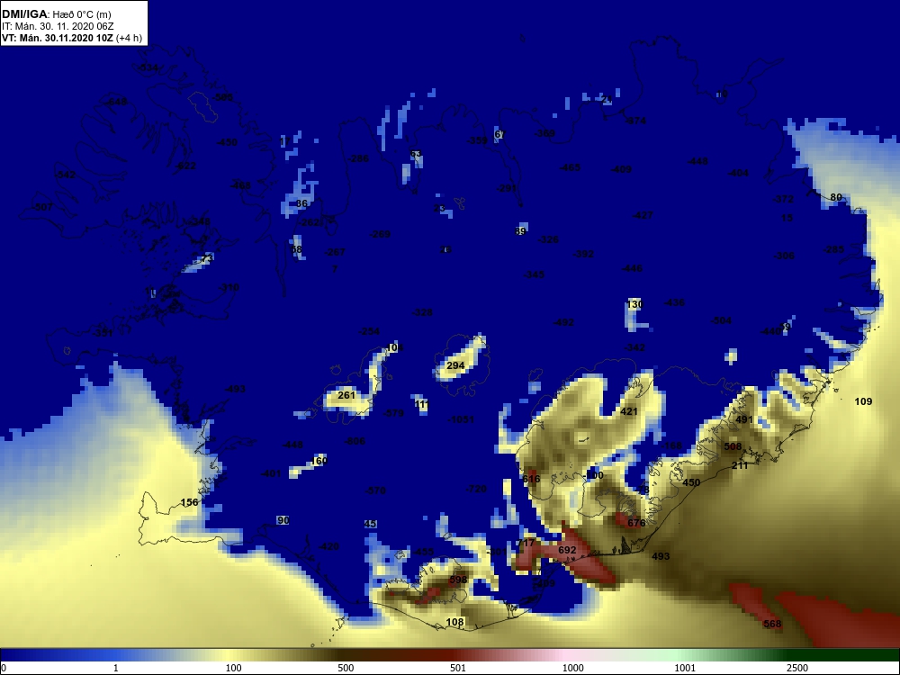
Task: Click the map value 294
Action: [455, 365]
